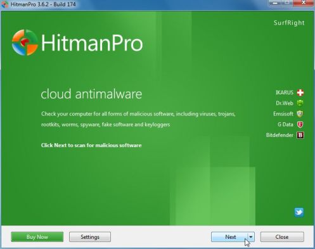Click Next to start the scan
Viewport: 315px width, 249px height.
tap(229, 237)
